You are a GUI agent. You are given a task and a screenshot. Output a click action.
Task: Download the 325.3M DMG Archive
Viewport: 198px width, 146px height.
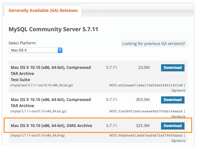172,126
